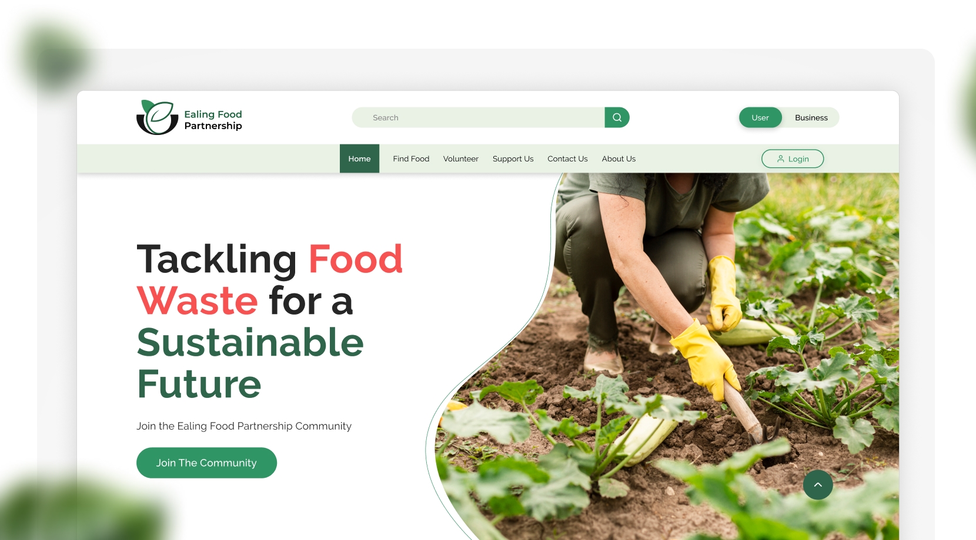The image size is (976, 540).
Task: Navigate to About Us
Action: point(619,158)
